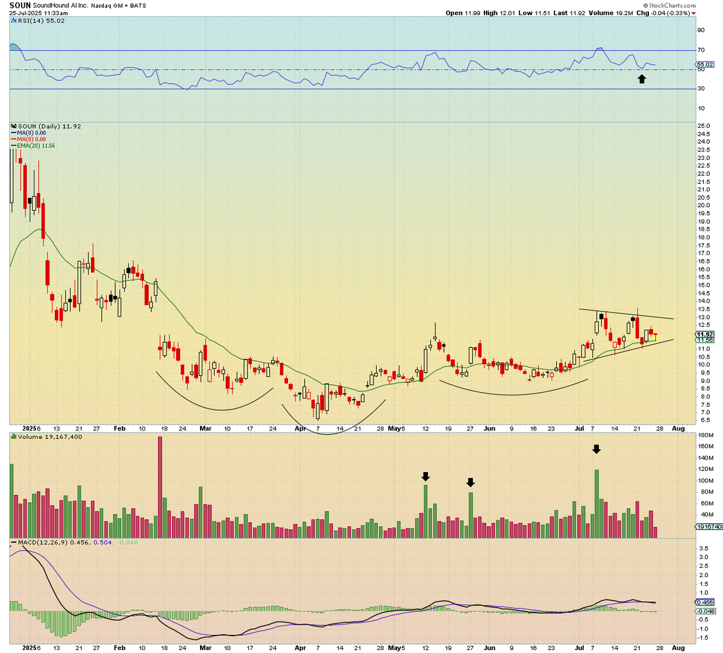Viewport: 723px width, 653px height.
Task: Click the SoundHound AI Inc. company name
Action: click(x=59, y=5)
